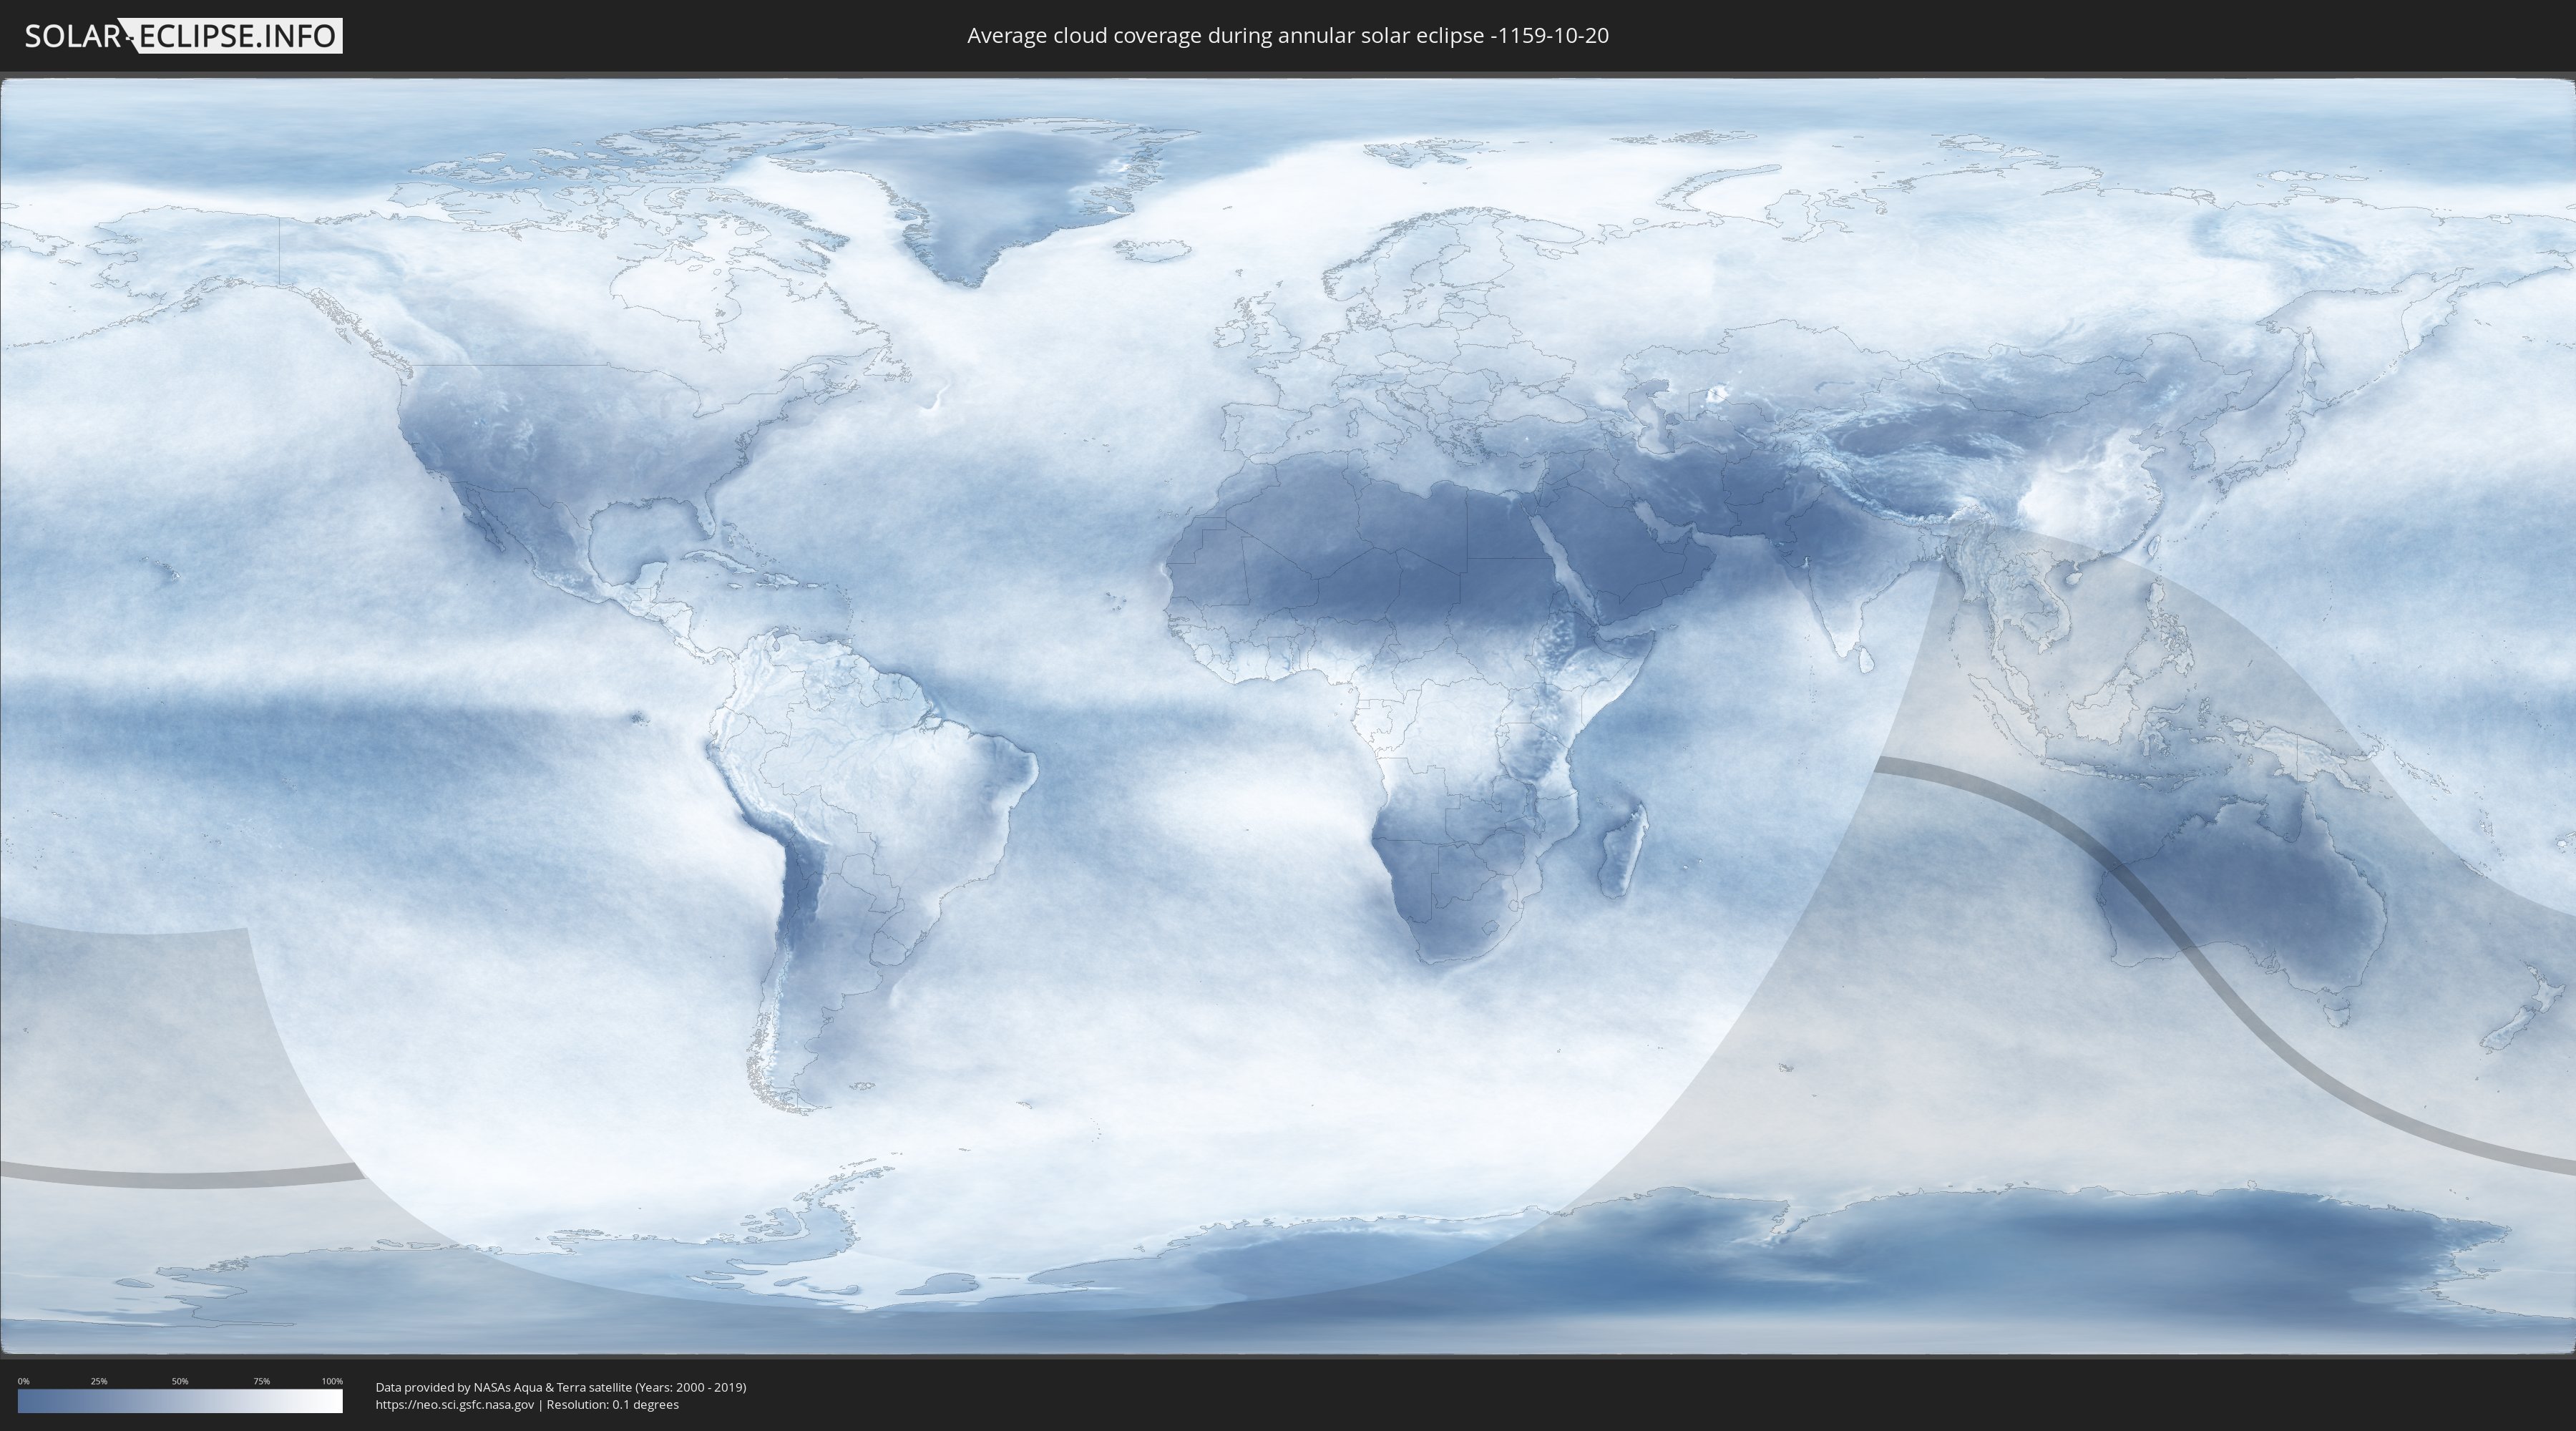Click the cloud coverage gradient legend bar

pos(180,1400)
